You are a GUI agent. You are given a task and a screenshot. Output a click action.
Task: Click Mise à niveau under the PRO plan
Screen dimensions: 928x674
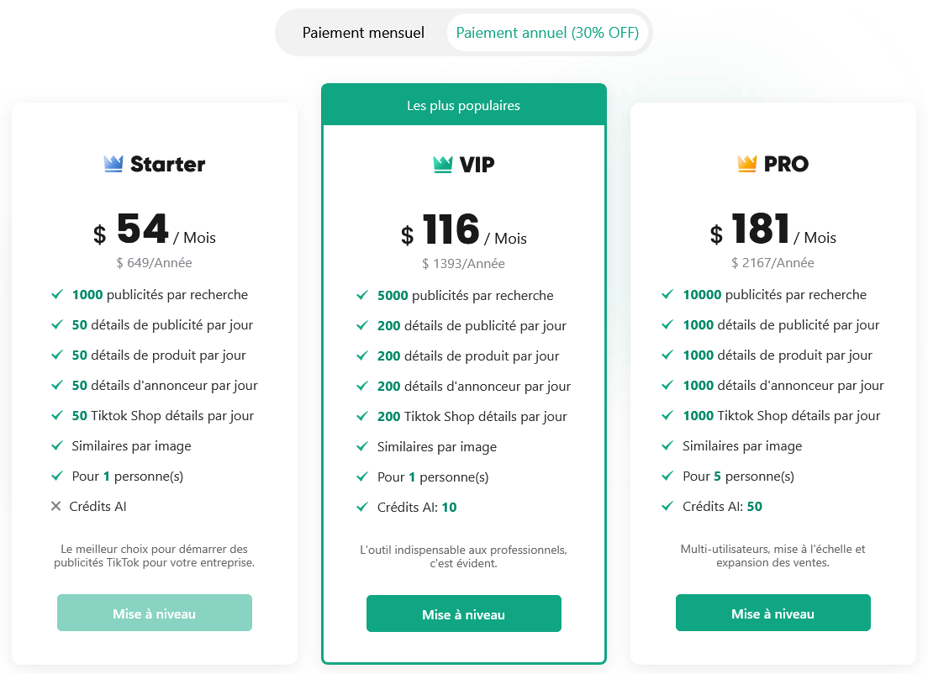772,613
